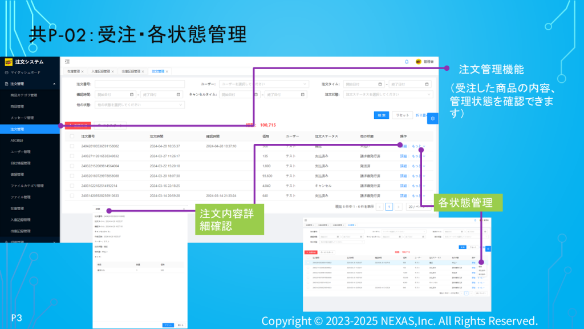Click calendar icon in 注文タイム start date
Screen dimensions: 584x329
click(x=380, y=84)
